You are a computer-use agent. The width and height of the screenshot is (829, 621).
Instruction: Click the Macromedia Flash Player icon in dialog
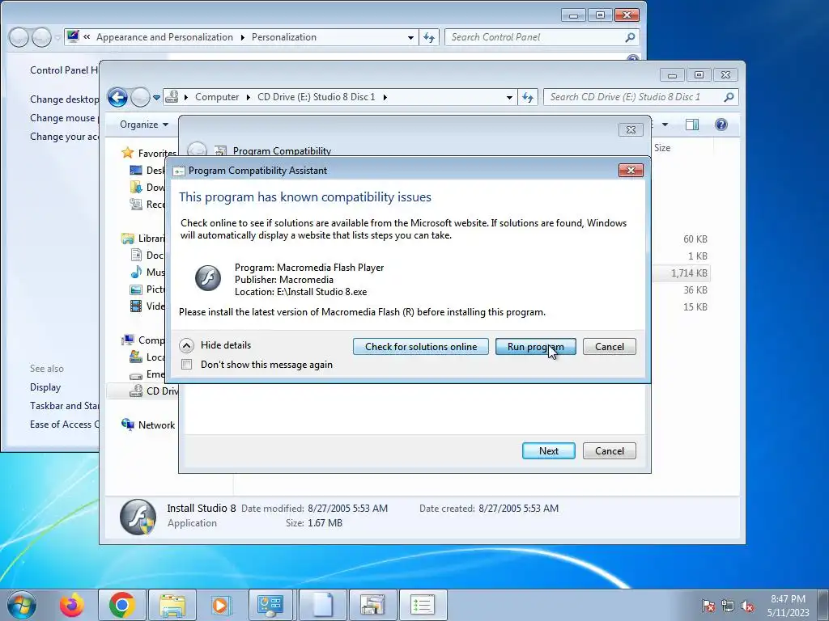point(208,278)
